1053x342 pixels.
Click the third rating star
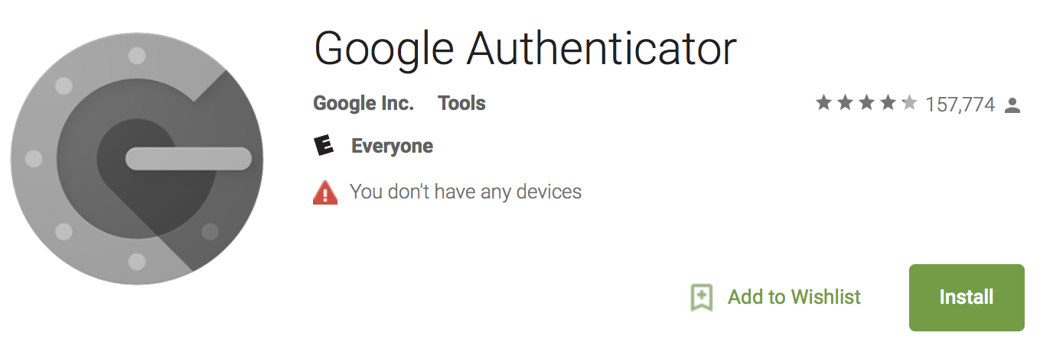[866, 103]
